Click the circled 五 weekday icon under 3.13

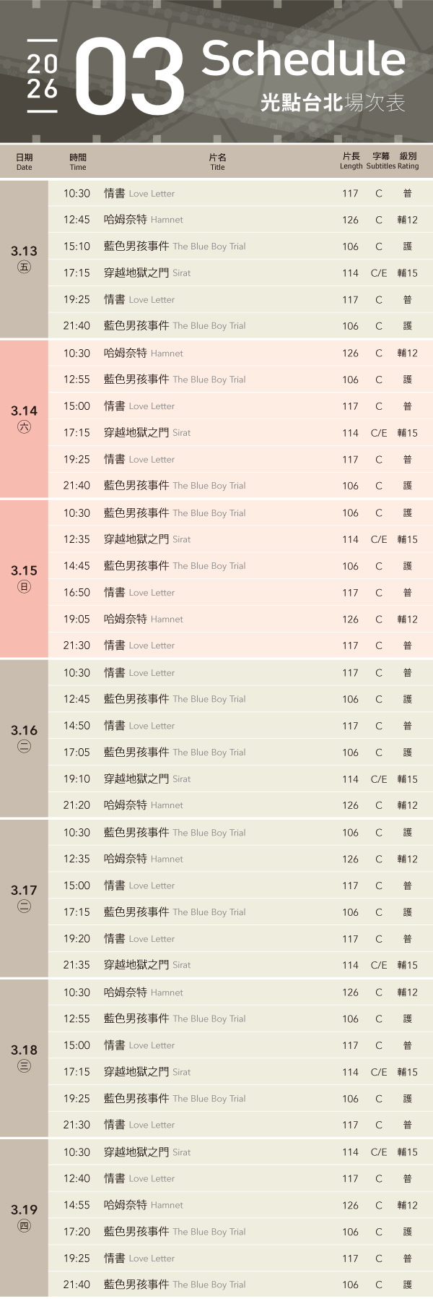click(x=24, y=267)
